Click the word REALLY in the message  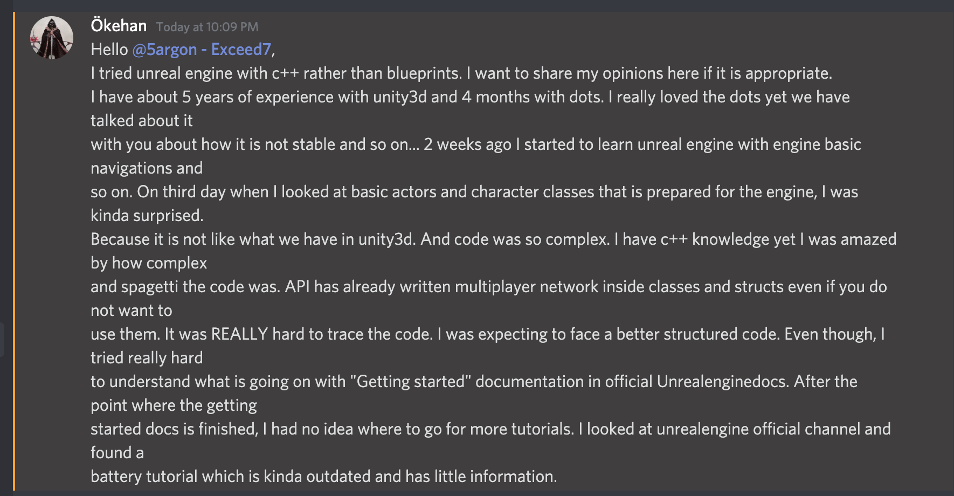tap(239, 334)
